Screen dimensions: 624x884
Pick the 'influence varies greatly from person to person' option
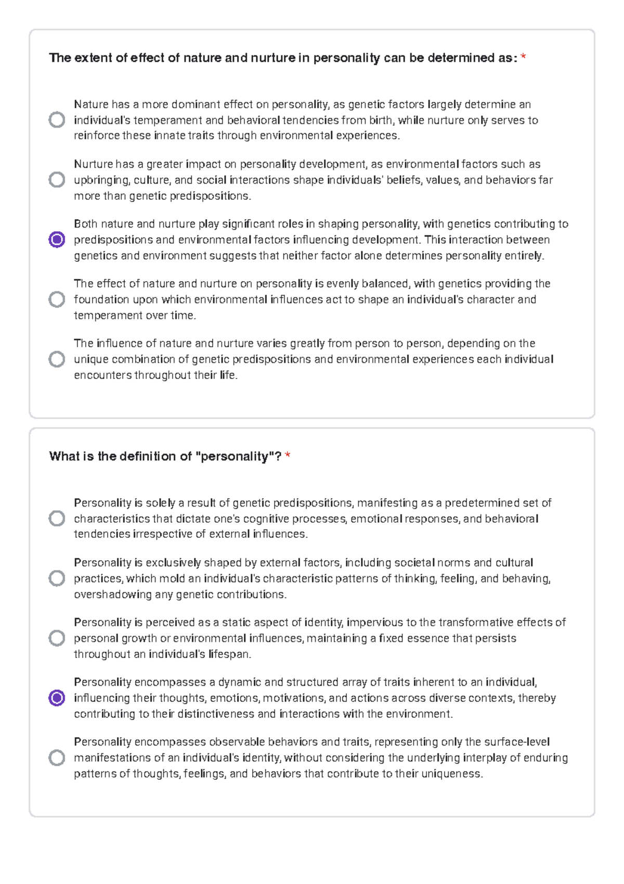tap(57, 358)
